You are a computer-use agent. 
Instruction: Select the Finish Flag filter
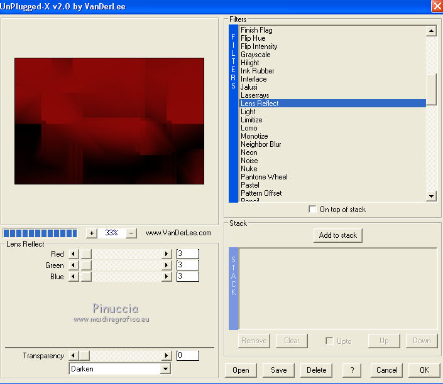332,30
